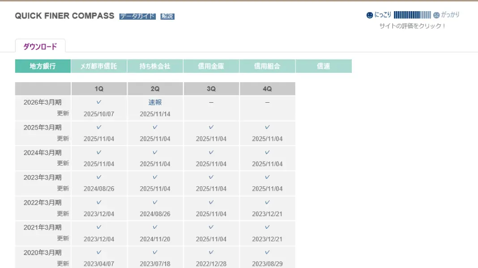Click the 2023/08/29 update date
This screenshot has width=478, height=268.
tap(267, 264)
